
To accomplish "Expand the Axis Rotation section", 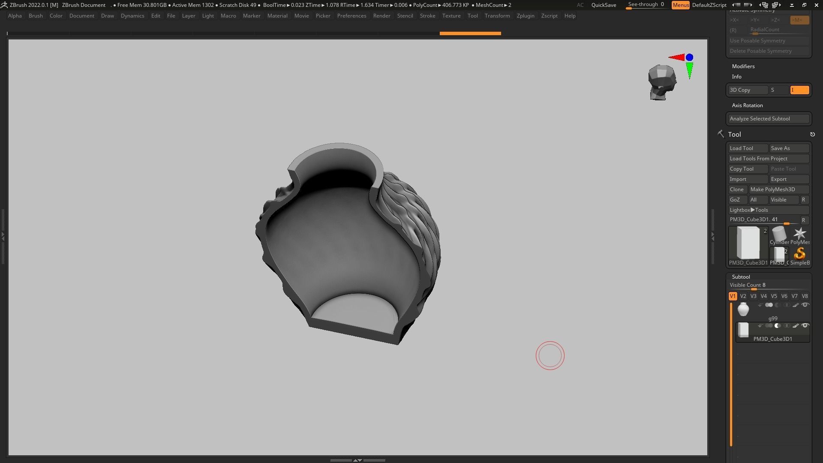I will pyautogui.click(x=747, y=105).
